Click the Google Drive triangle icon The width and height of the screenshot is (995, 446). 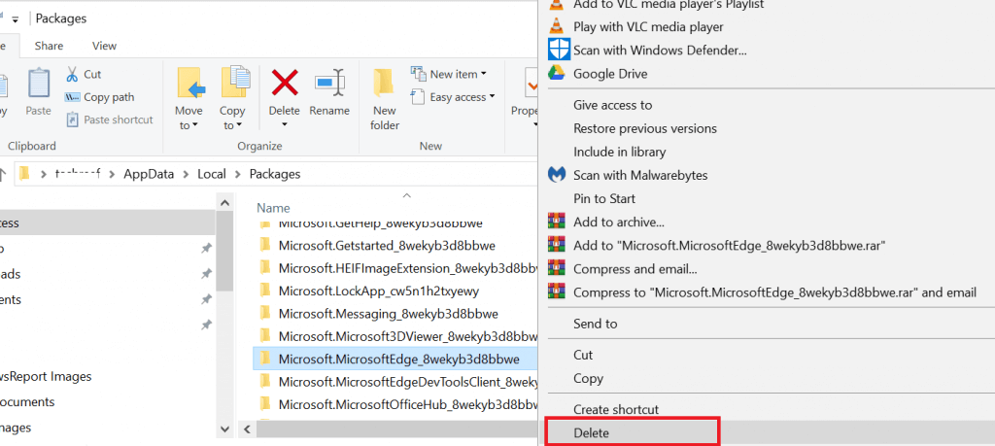pos(557,73)
